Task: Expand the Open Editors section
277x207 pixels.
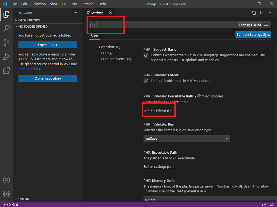Action: (48, 20)
